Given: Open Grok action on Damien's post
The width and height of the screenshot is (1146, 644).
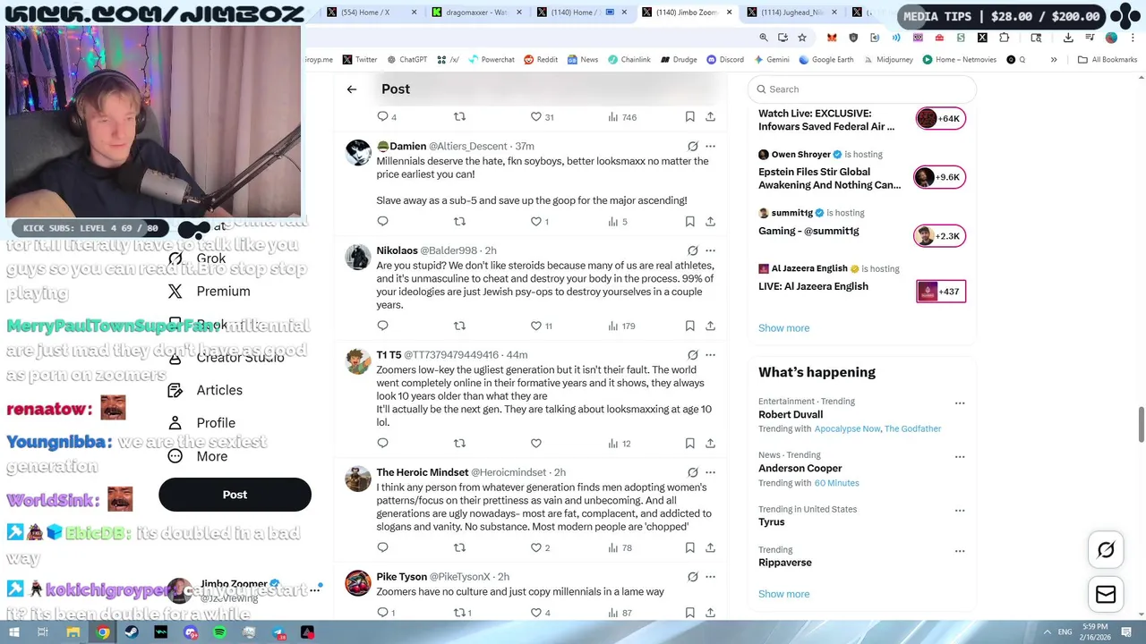Looking at the screenshot, I should point(692,146).
